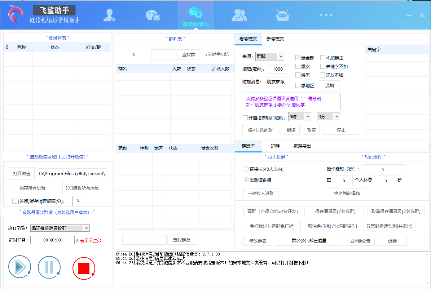Stop task with red stop button
Screen dimensions: 431x289
84,268
